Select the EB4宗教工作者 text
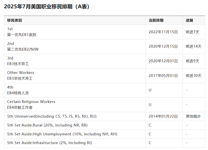 pyautogui.click(x=20, y=107)
